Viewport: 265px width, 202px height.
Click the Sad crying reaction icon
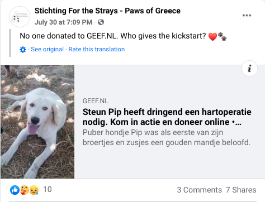click(34, 190)
